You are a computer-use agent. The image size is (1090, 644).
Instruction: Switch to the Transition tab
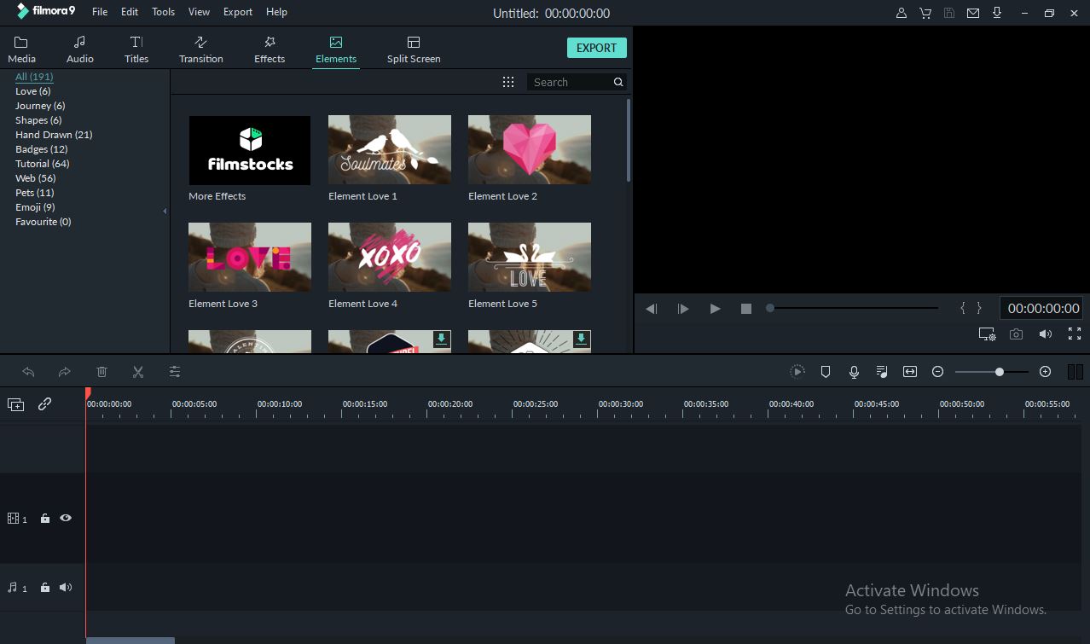point(200,48)
